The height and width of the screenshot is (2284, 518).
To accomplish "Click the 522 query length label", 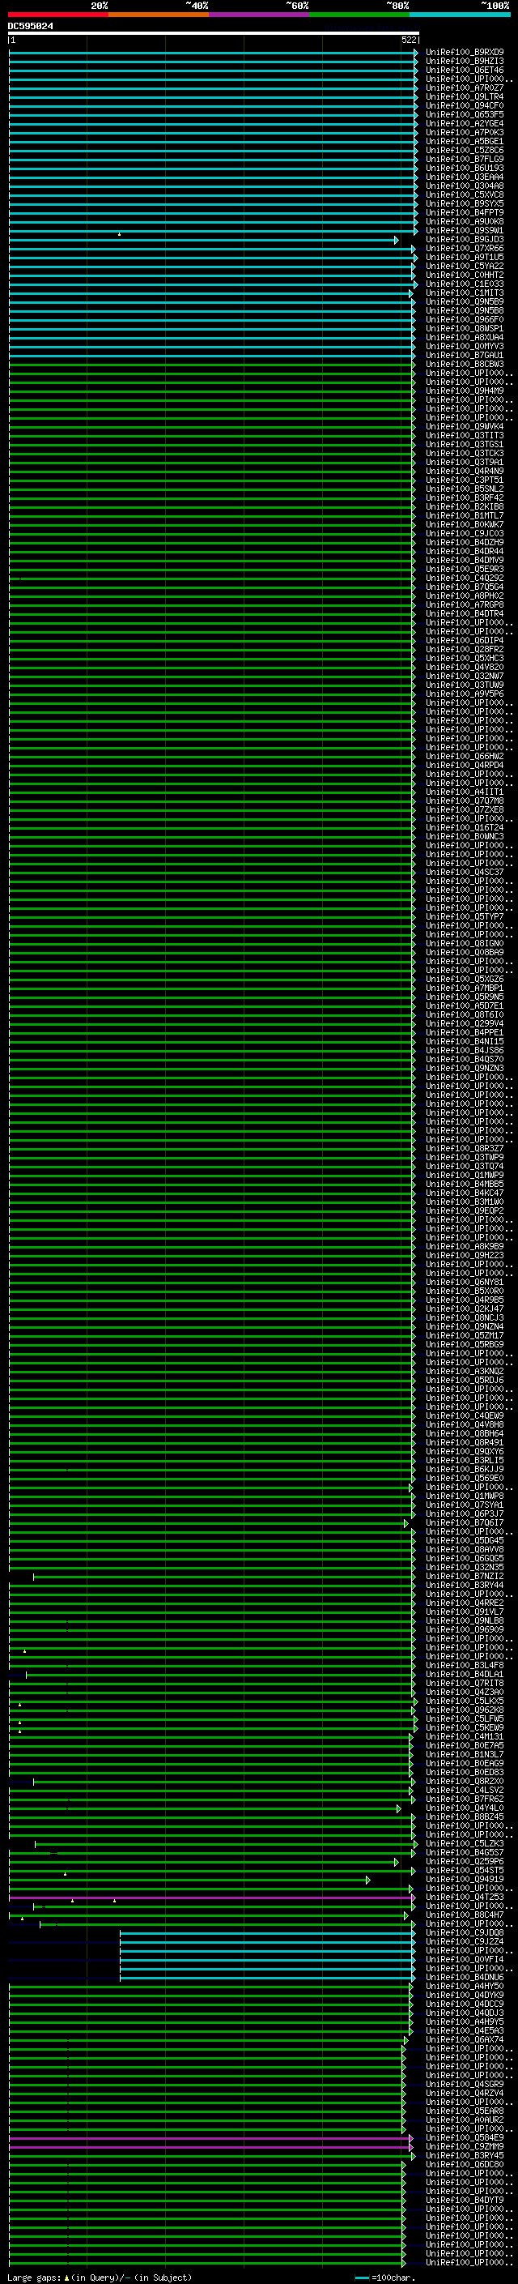I will [x=408, y=40].
